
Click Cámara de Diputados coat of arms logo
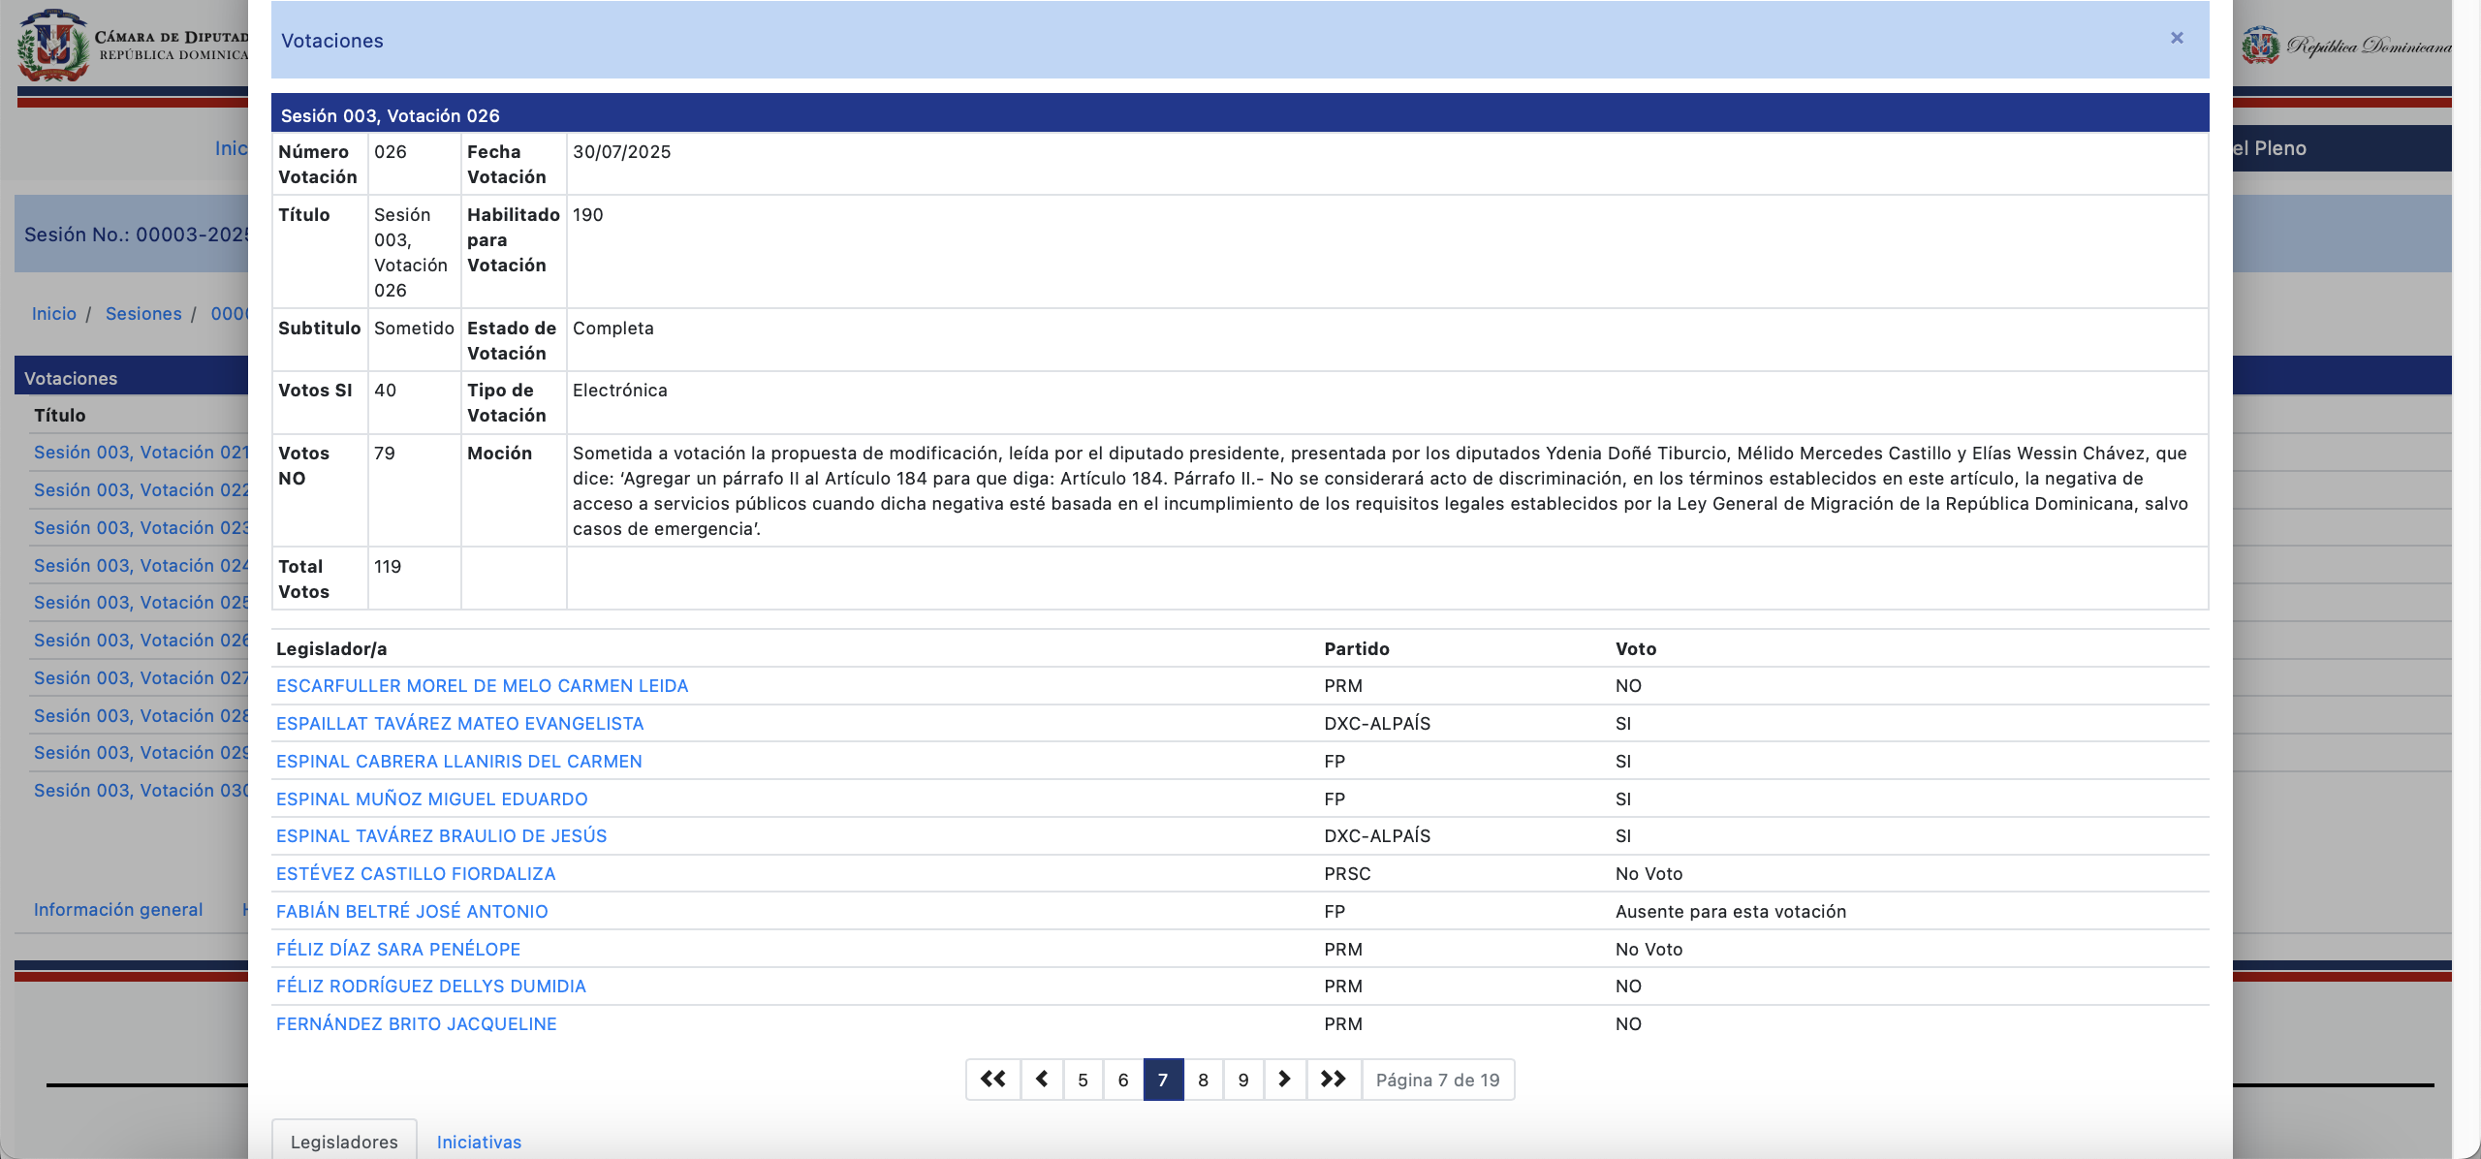[53, 46]
